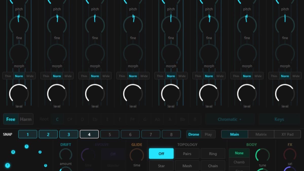Click the FX sat knob
Image resolution: width=304 pixels, height=171 pixels.
coord(290,154)
